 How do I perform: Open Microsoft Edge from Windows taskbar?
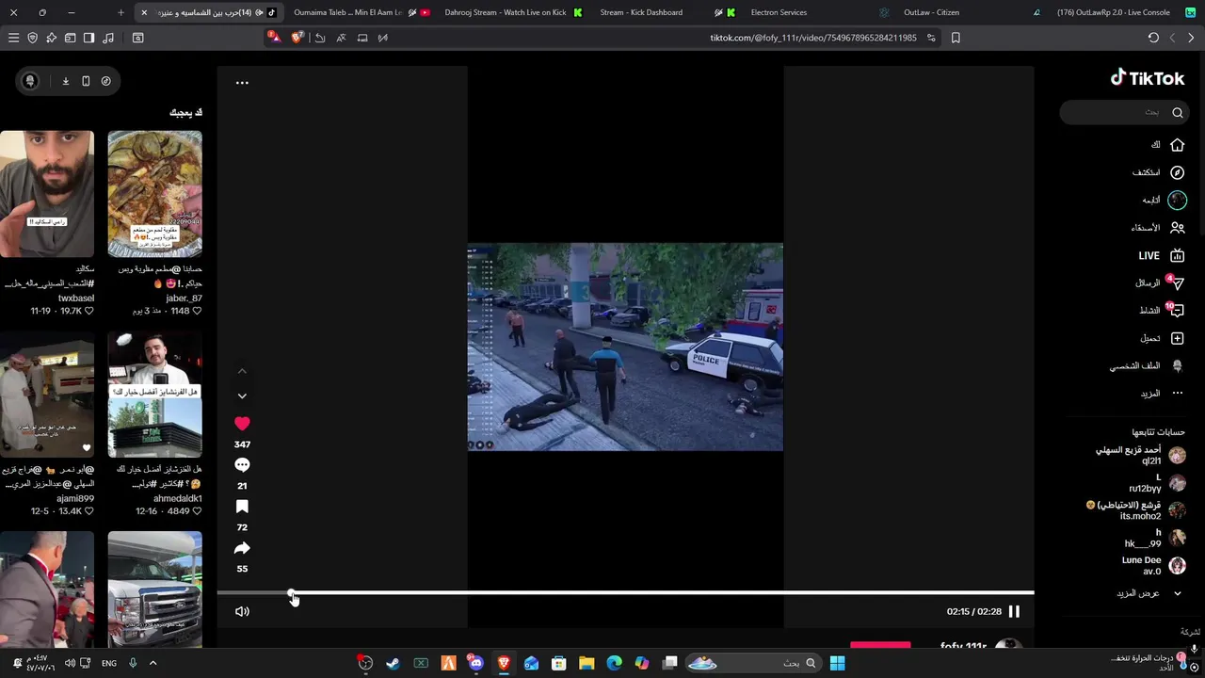pos(614,663)
